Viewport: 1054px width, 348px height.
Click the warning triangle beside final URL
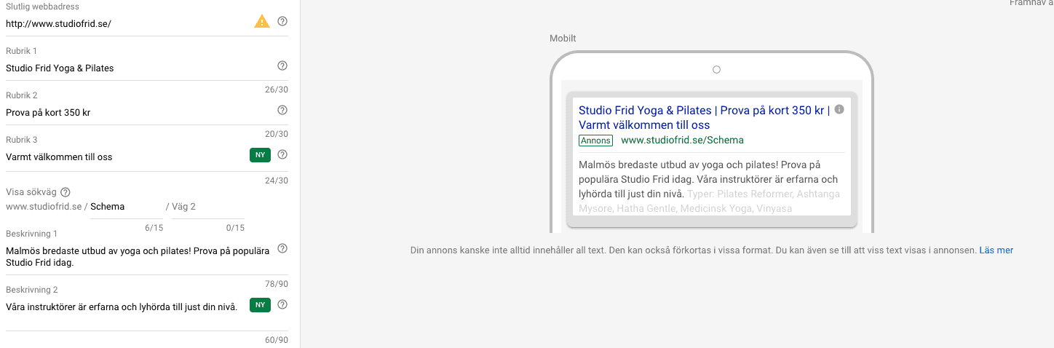[262, 22]
